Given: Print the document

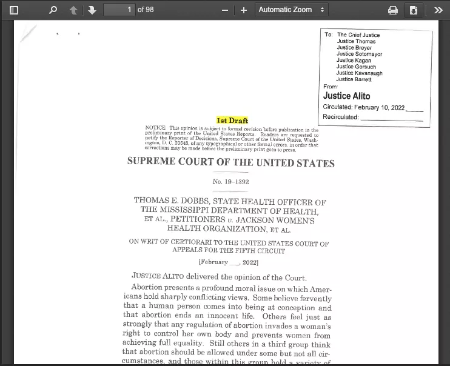Looking at the screenshot, I should pyautogui.click(x=393, y=10).
